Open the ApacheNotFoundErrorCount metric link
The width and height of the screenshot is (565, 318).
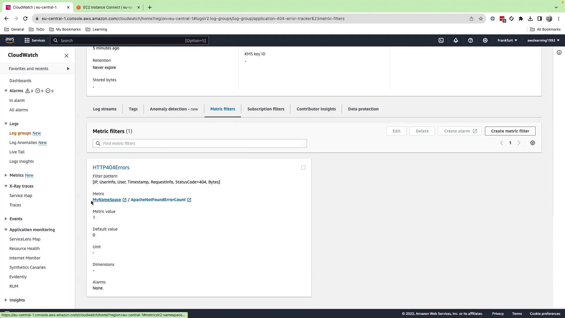coord(158,200)
